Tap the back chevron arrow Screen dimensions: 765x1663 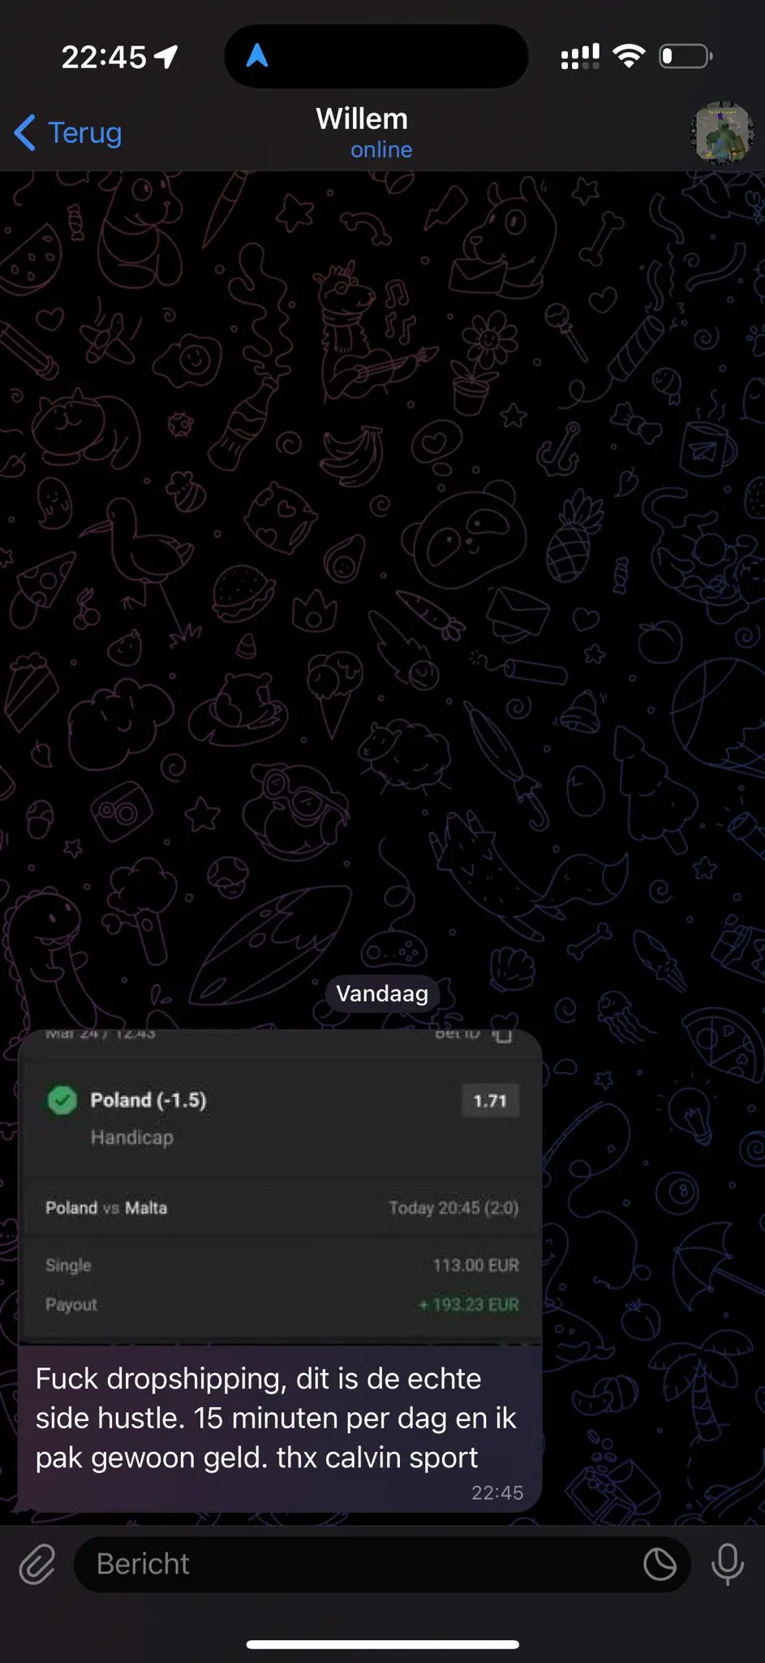[25, 132]
